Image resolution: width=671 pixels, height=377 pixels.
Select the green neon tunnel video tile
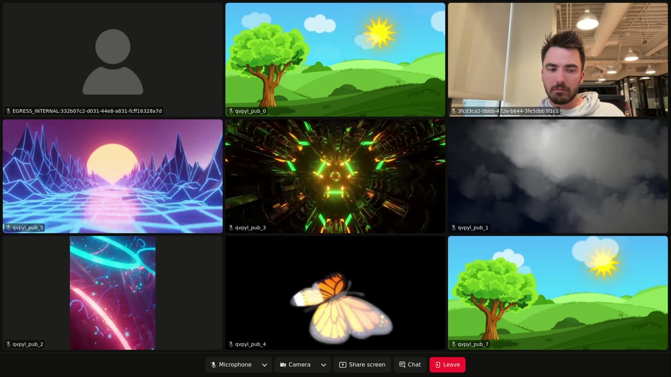(335, 176)
